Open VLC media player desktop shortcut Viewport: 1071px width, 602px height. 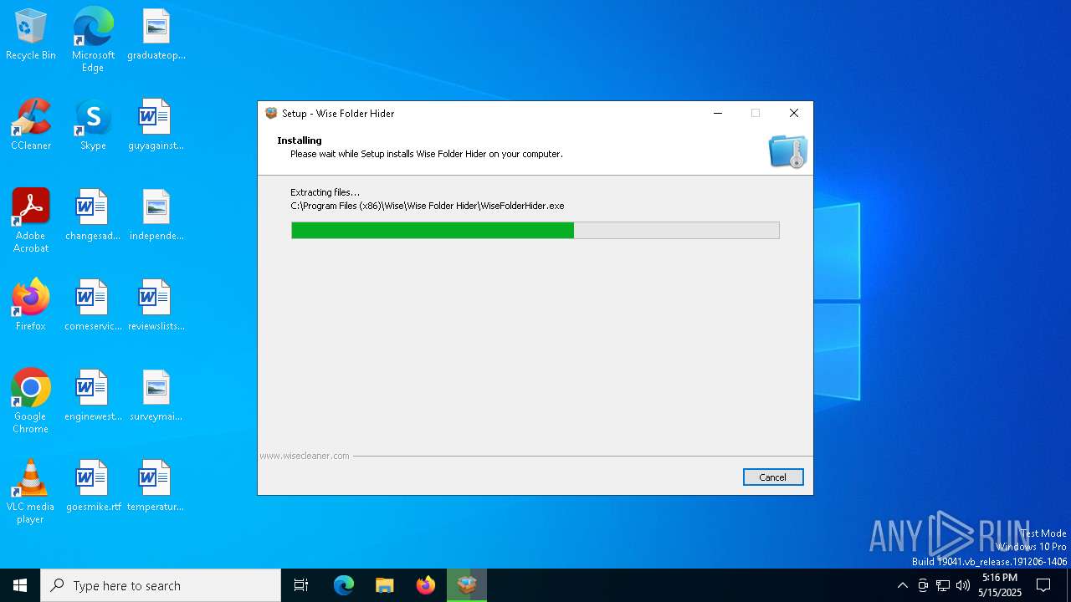(31, 492)
